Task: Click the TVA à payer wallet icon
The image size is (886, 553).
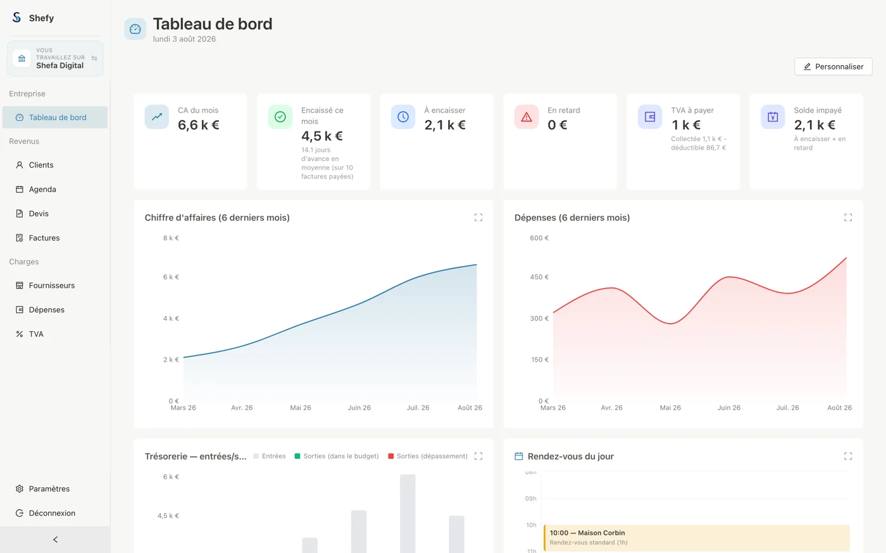Action: (650, 117)
